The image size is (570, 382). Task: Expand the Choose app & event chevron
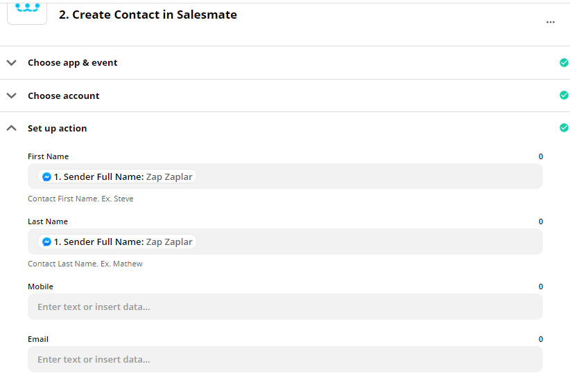pos(12,63)
